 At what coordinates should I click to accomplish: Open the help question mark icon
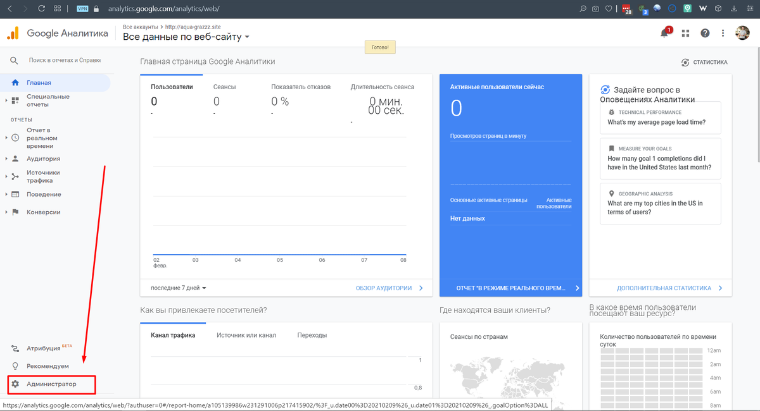[705, 33]
